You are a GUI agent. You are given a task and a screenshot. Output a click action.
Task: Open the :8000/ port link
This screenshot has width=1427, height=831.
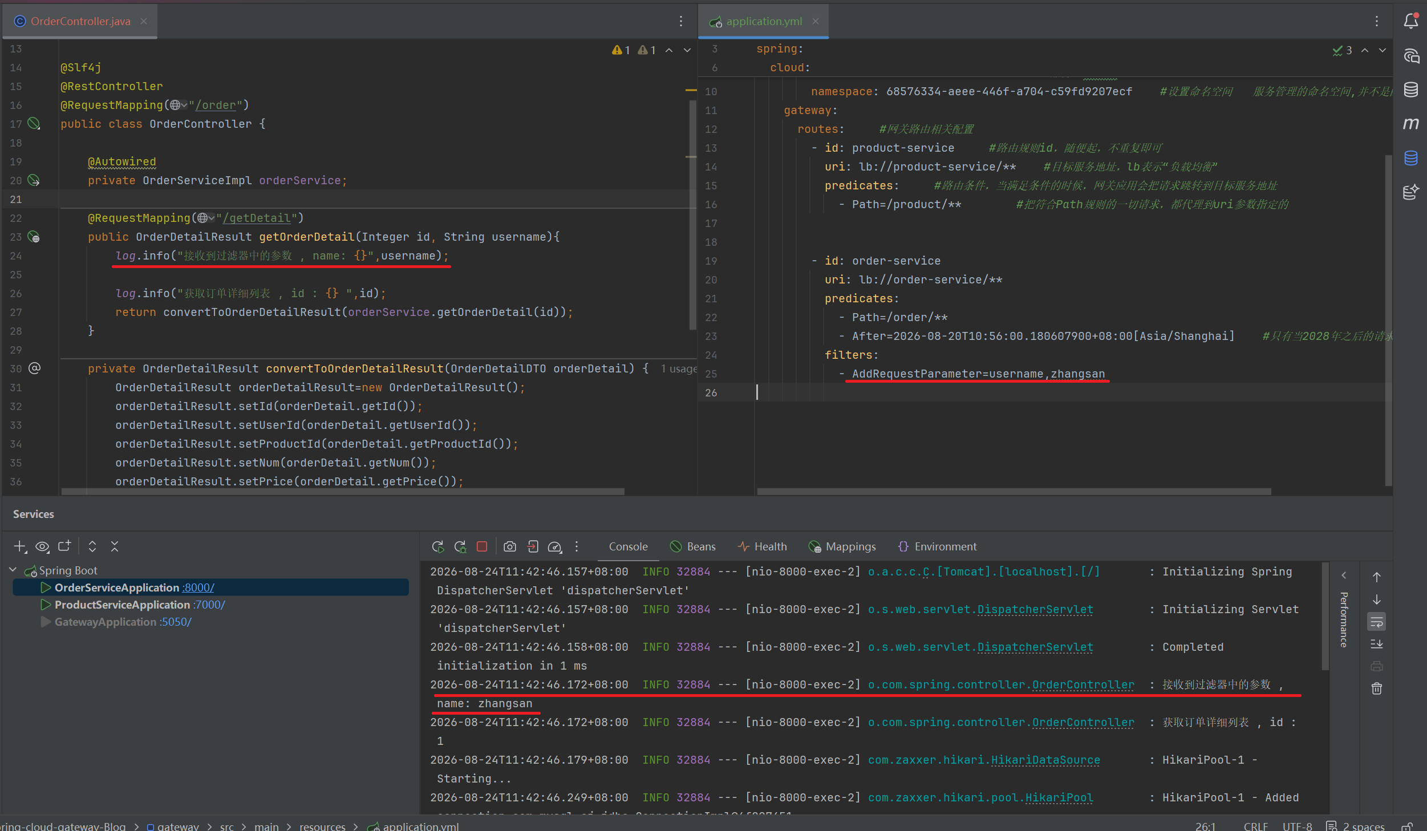[x=198, y=587]
